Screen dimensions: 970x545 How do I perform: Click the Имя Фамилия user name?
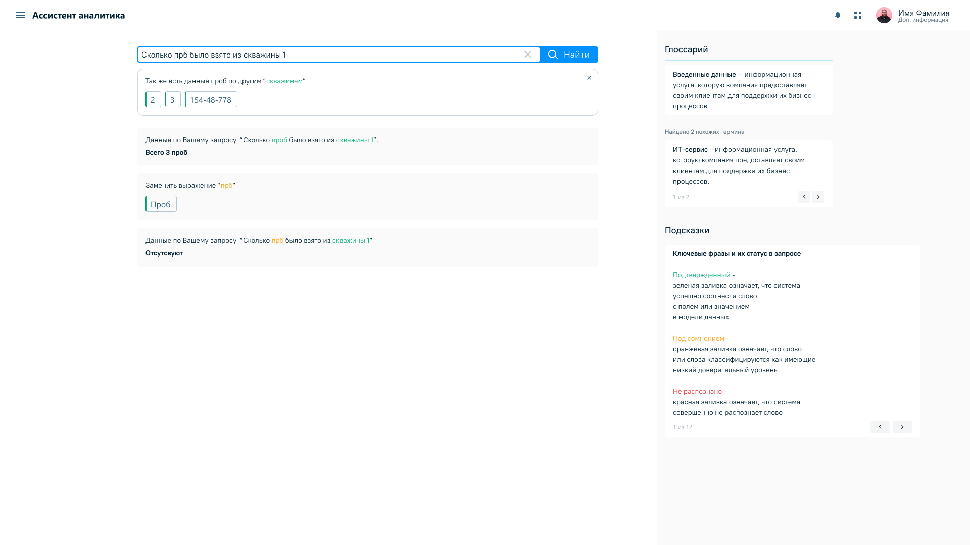coord(924,13)
